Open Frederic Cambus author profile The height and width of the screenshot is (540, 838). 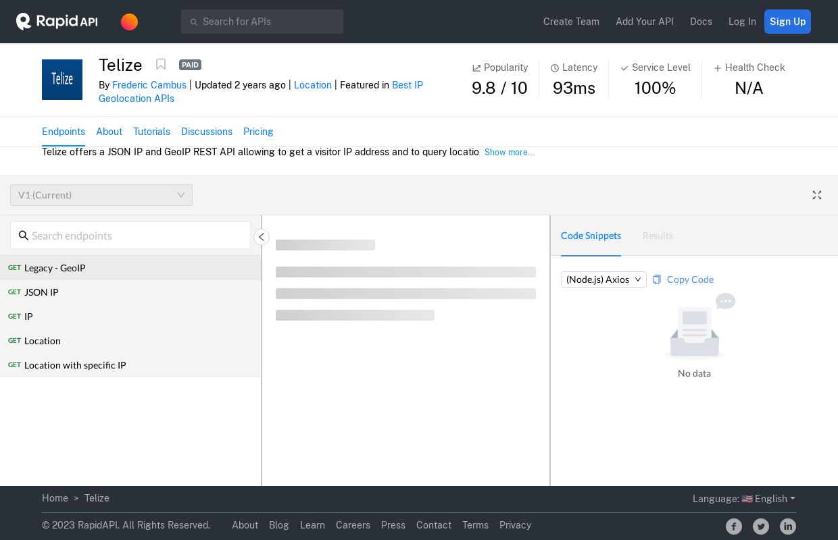[149, 85]
